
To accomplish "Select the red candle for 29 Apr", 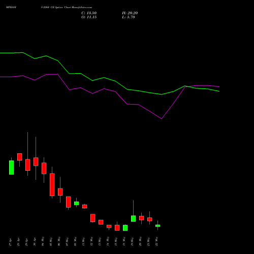I will (x=28, y=165).
